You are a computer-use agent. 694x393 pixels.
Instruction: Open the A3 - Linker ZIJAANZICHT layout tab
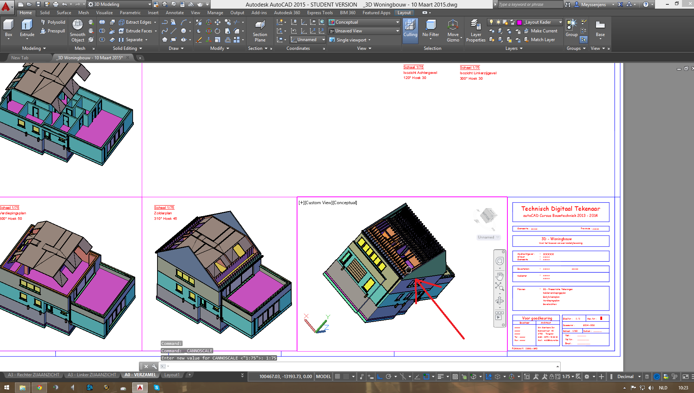92,374
